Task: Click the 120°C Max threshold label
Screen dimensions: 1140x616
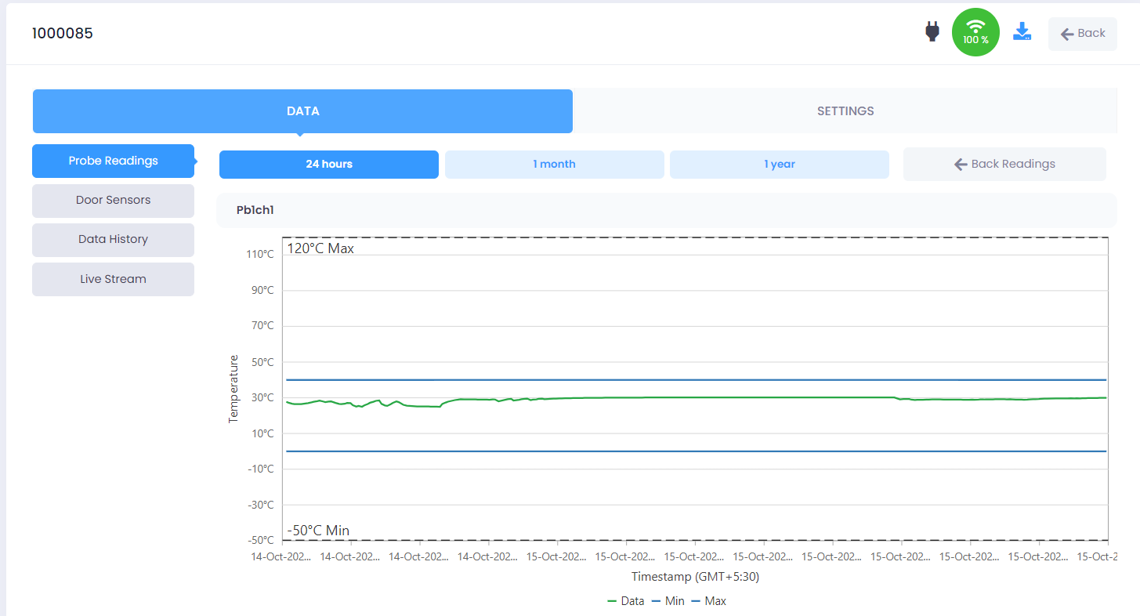Action: (320, 249)
